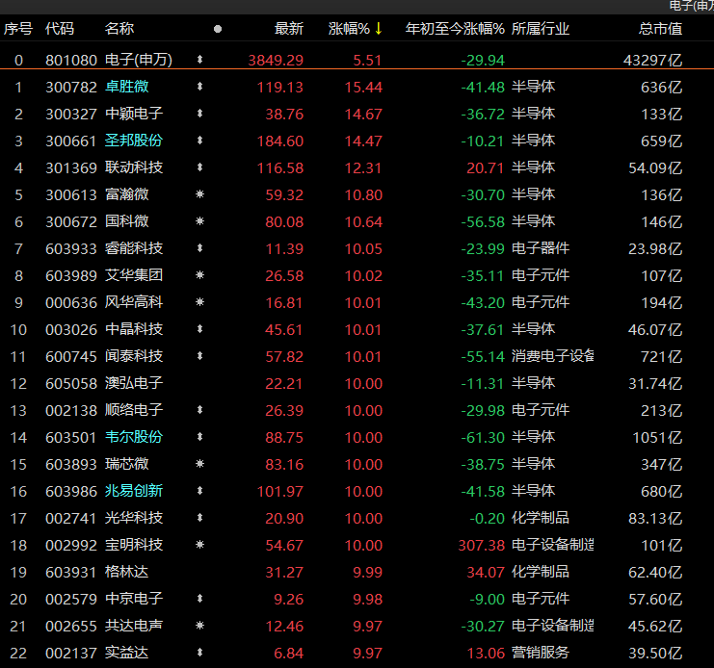714x668 pixels.
Task: Sort by 总市值 column header
Action: 660,29
